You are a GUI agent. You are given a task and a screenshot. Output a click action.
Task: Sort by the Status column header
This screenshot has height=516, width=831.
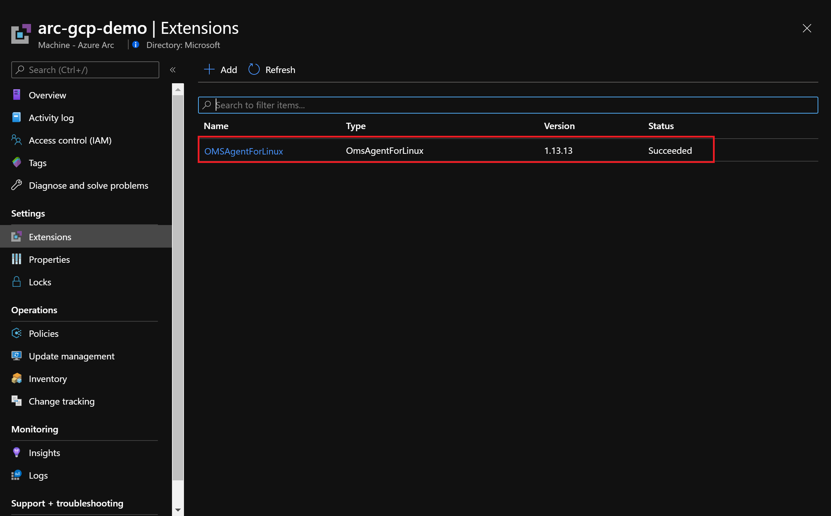coord(661,126)
